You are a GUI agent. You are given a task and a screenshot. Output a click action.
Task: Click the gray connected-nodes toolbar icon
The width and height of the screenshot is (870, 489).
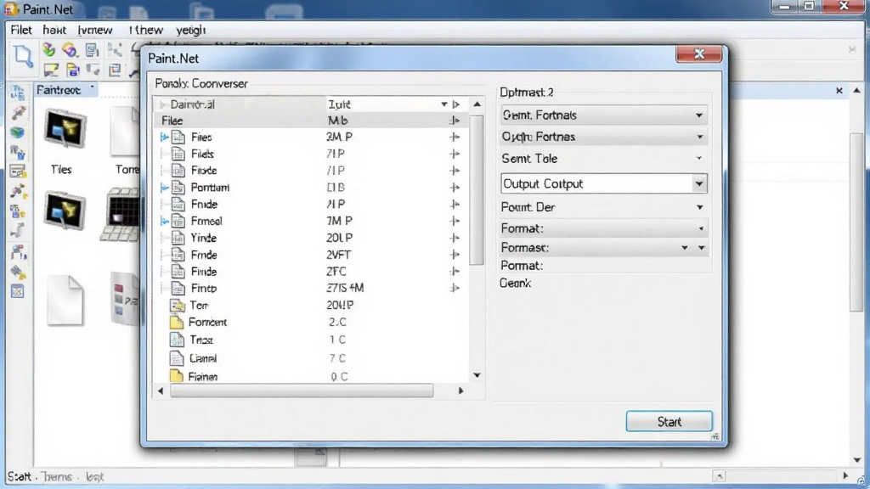(x=115, y=50)
